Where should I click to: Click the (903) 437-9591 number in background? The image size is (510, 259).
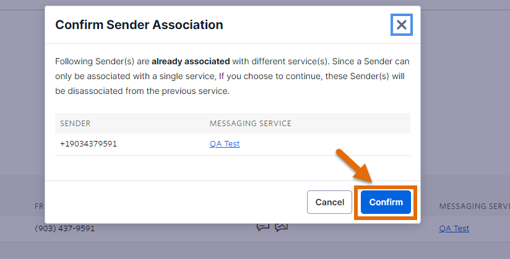(x=65, y=229)
